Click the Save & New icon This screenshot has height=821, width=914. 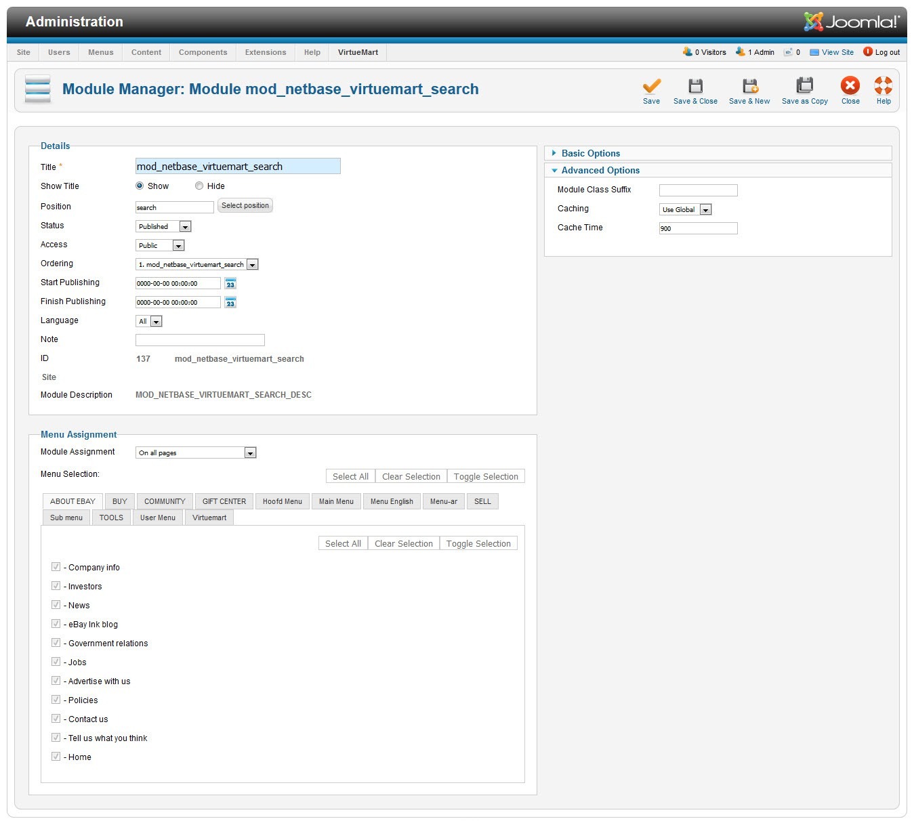point(749,86)
